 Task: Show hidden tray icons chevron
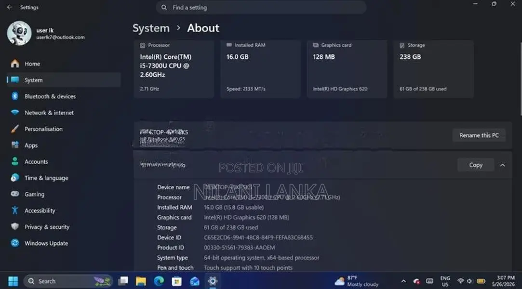click(x=403, y=281)
